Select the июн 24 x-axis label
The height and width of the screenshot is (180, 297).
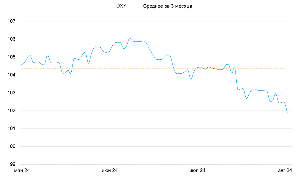tap(110, 171)
